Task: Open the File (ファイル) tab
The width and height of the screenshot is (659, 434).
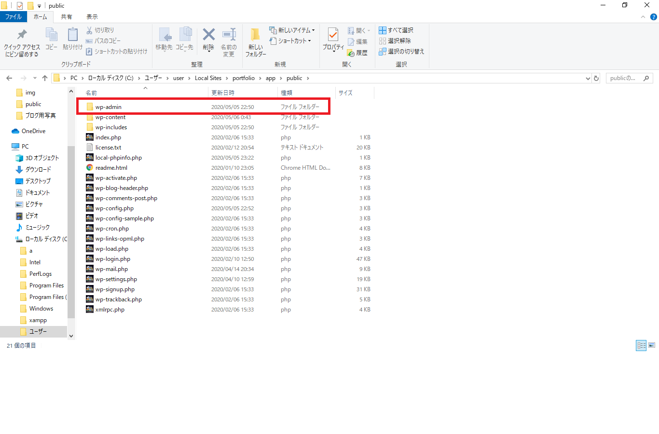Action: point(14,17)
